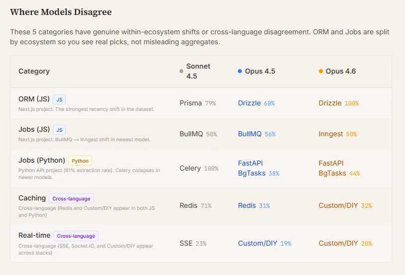The height and width of the screenshot is (275, 405).
Task: Click the orange dot beside Opus 4.6
Action: click(321, 71)
